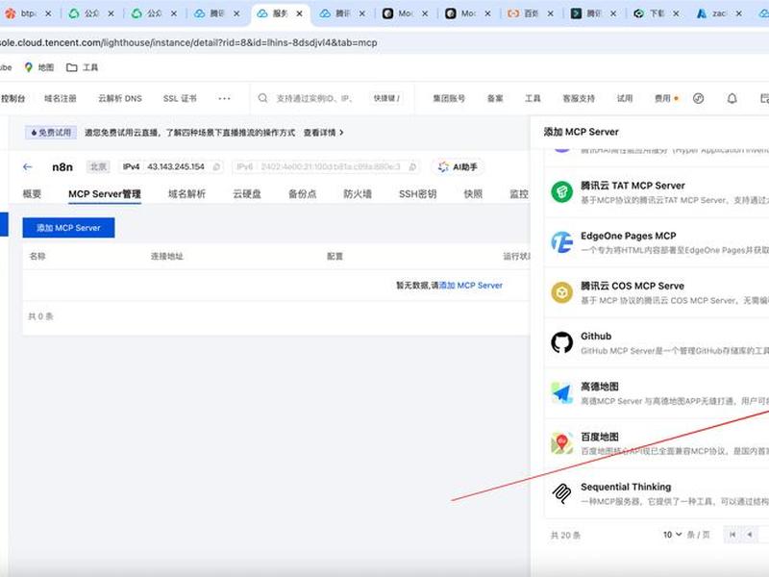Viewport: 769px width, 577px height.
Task: Open the 工具 menu in the console header
Action: point(533,99)
